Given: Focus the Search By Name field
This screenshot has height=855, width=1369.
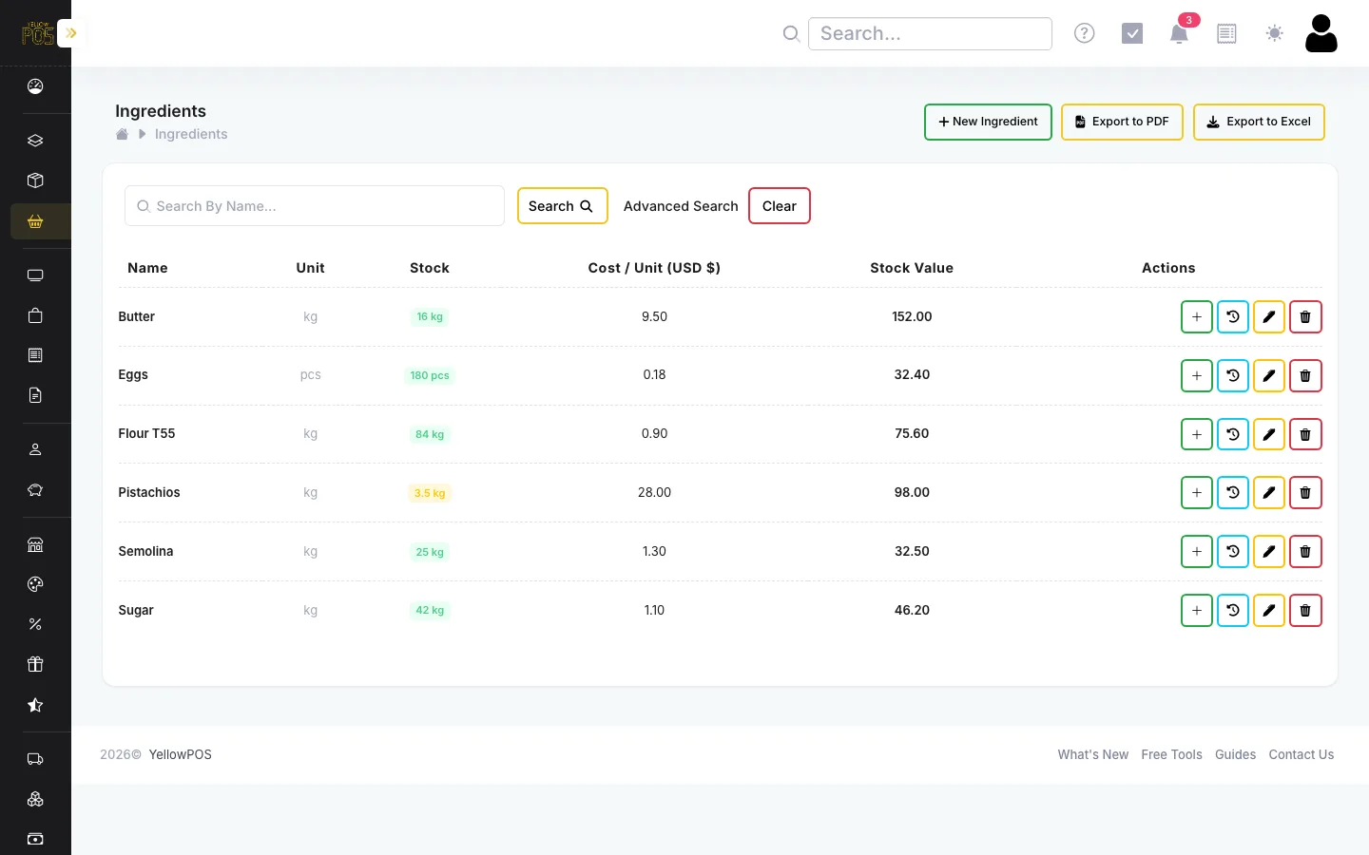Looking at the screenshot, I should (x=314, y=206).
